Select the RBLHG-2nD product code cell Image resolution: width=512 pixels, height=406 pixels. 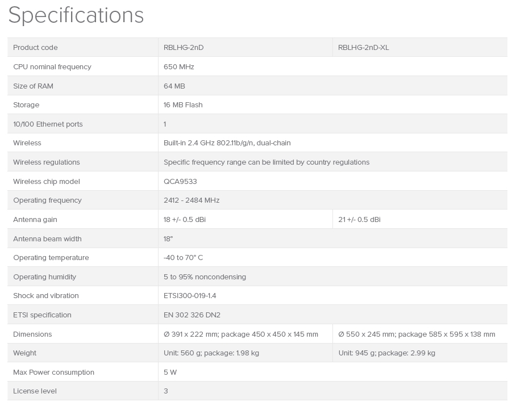click(184, 48)
